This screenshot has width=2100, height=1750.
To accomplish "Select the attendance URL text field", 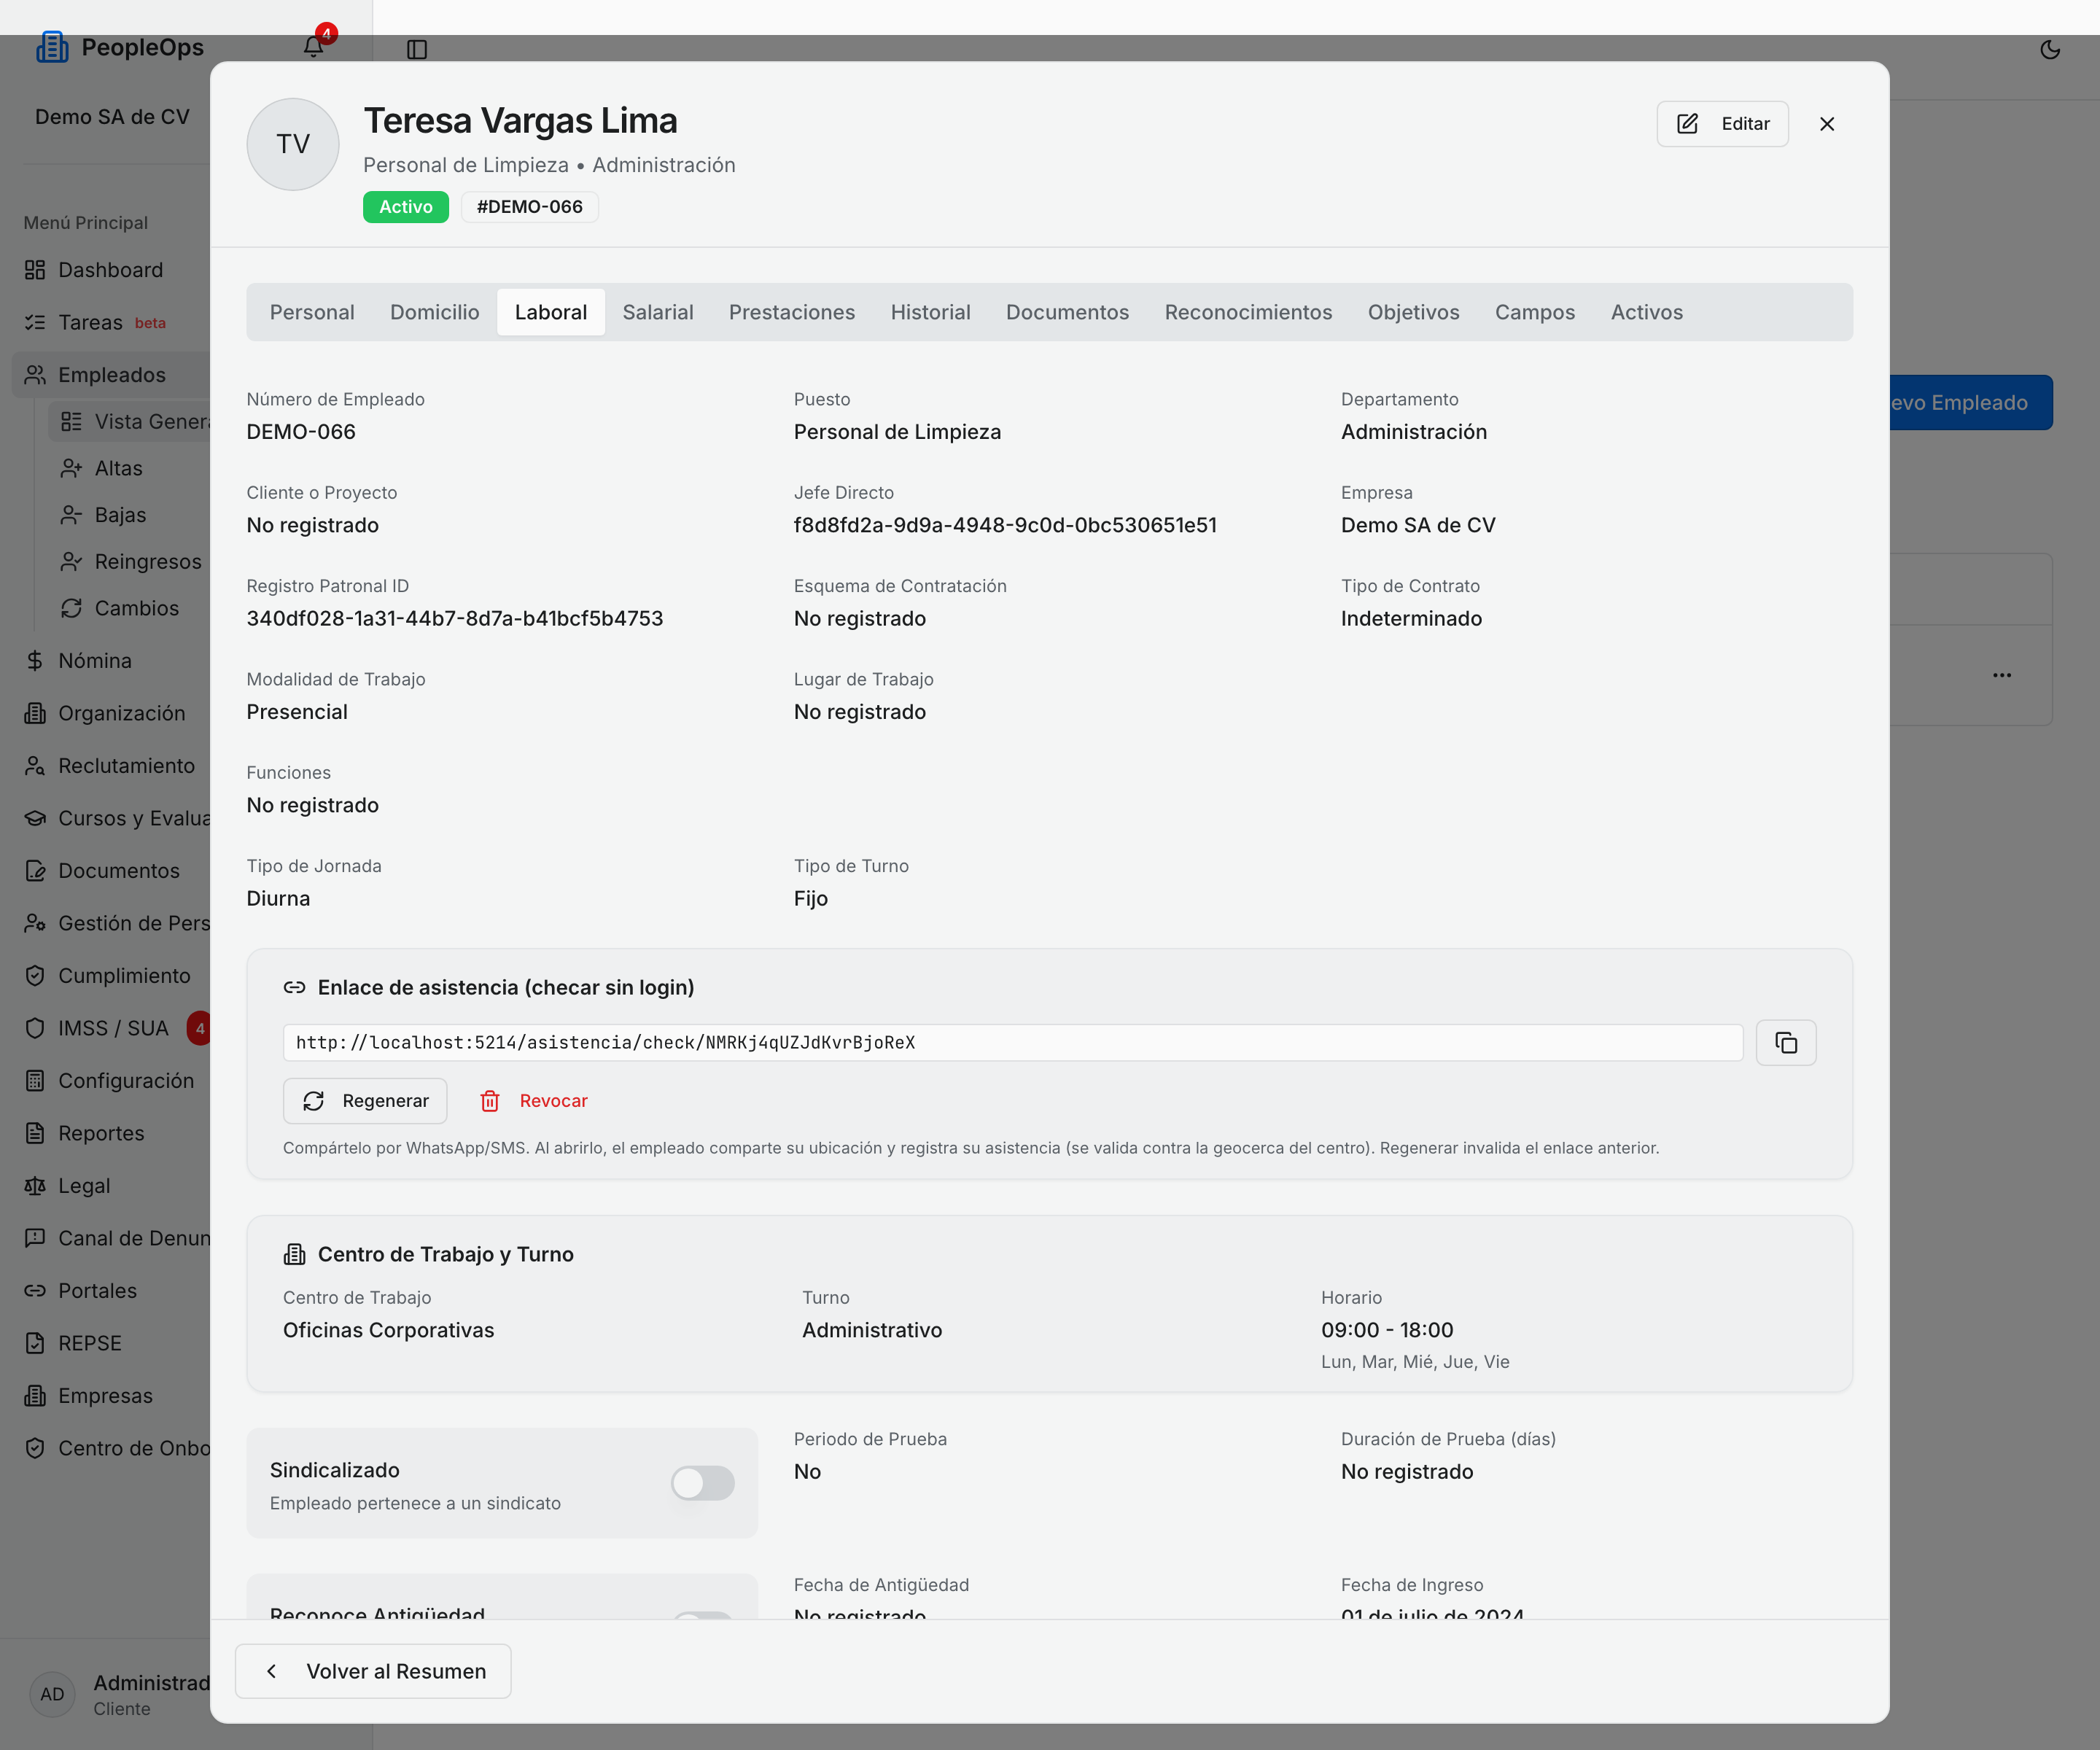I will click(1013, 1043).
